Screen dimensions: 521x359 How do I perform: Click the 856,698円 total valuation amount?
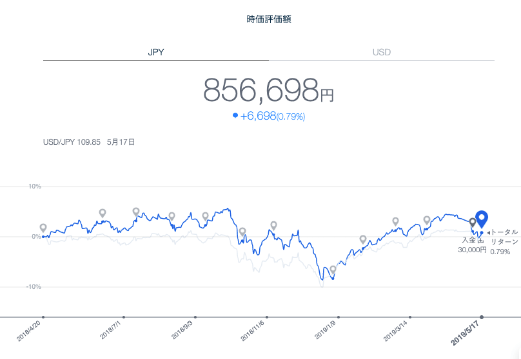[x=268, y=91]
